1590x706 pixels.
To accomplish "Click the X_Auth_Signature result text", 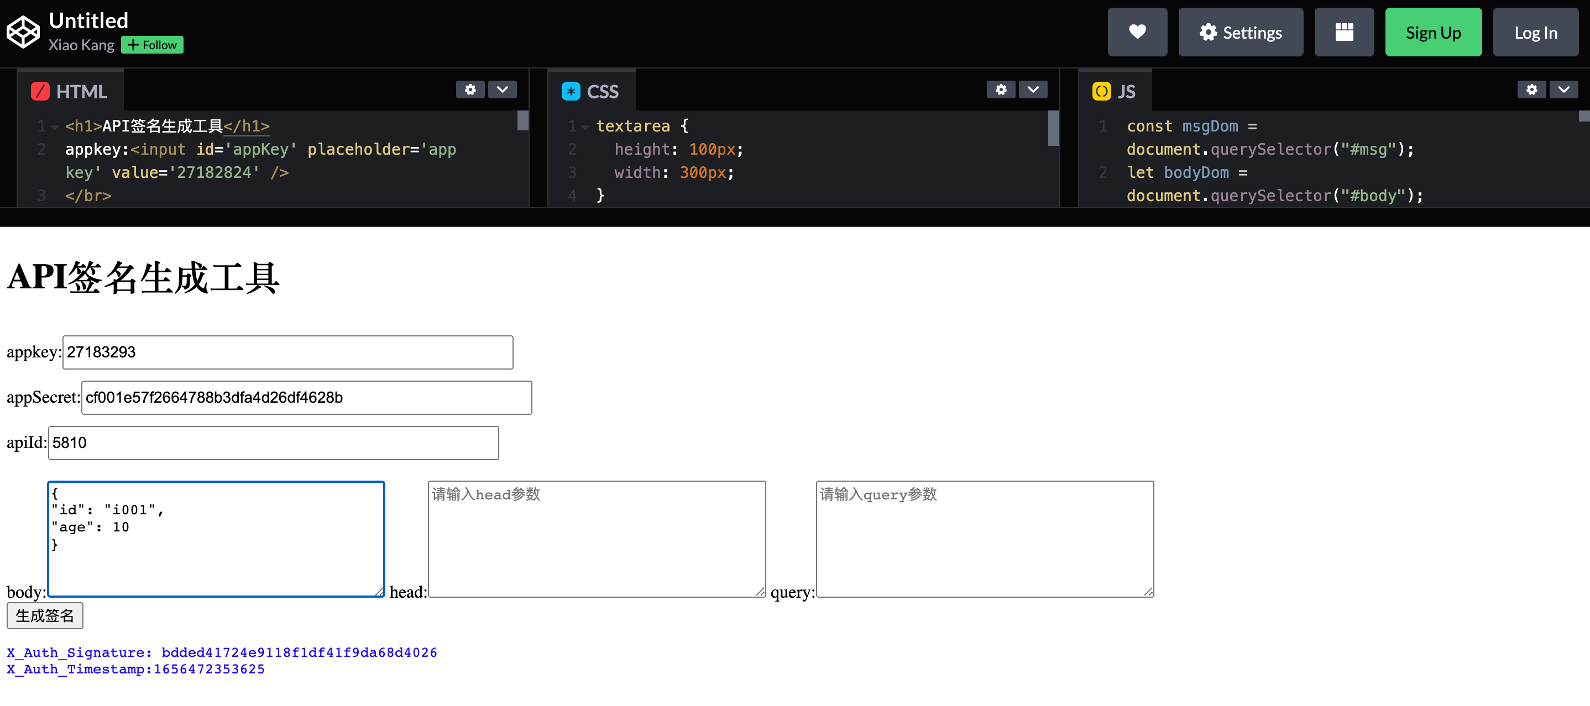I will coord(222,652).
